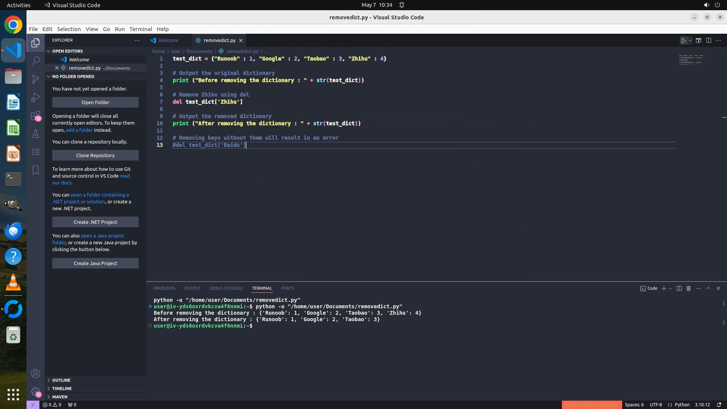Expand the TIMELINE section
The width and height of the screenshot is (727, 409).
[x=62, y=388]
